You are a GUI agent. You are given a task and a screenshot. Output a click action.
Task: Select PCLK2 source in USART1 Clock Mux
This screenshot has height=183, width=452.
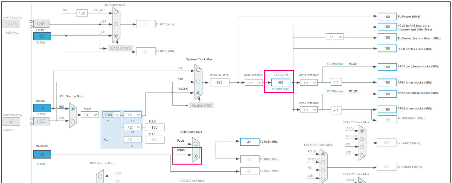point(362,130)
